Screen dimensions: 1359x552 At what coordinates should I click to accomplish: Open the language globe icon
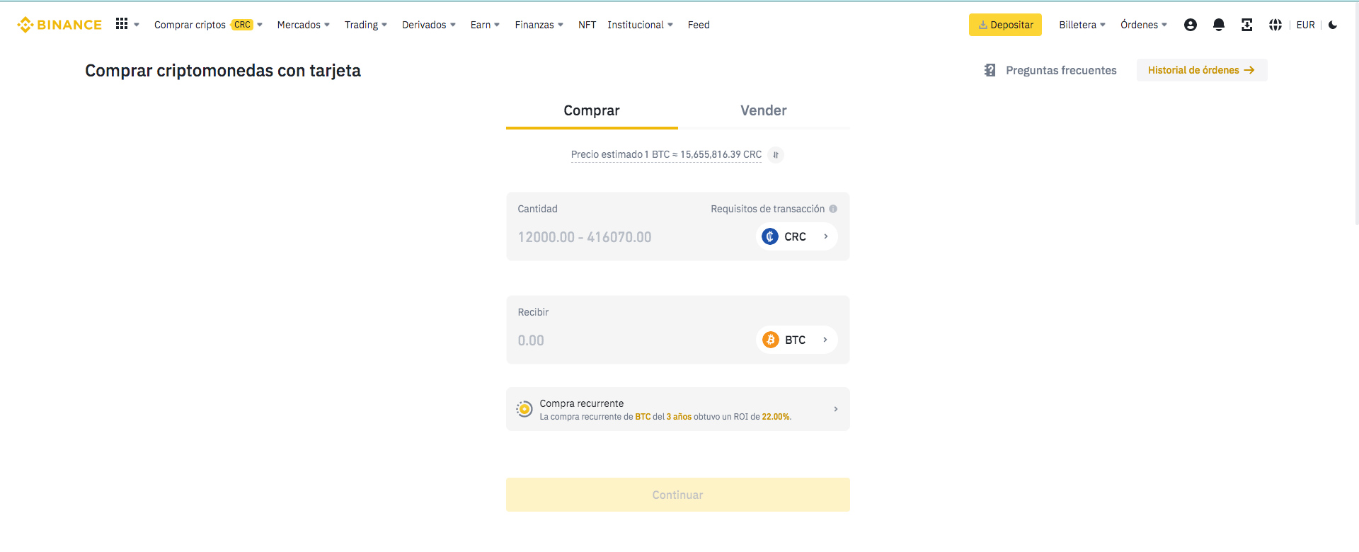point(1275,25)
